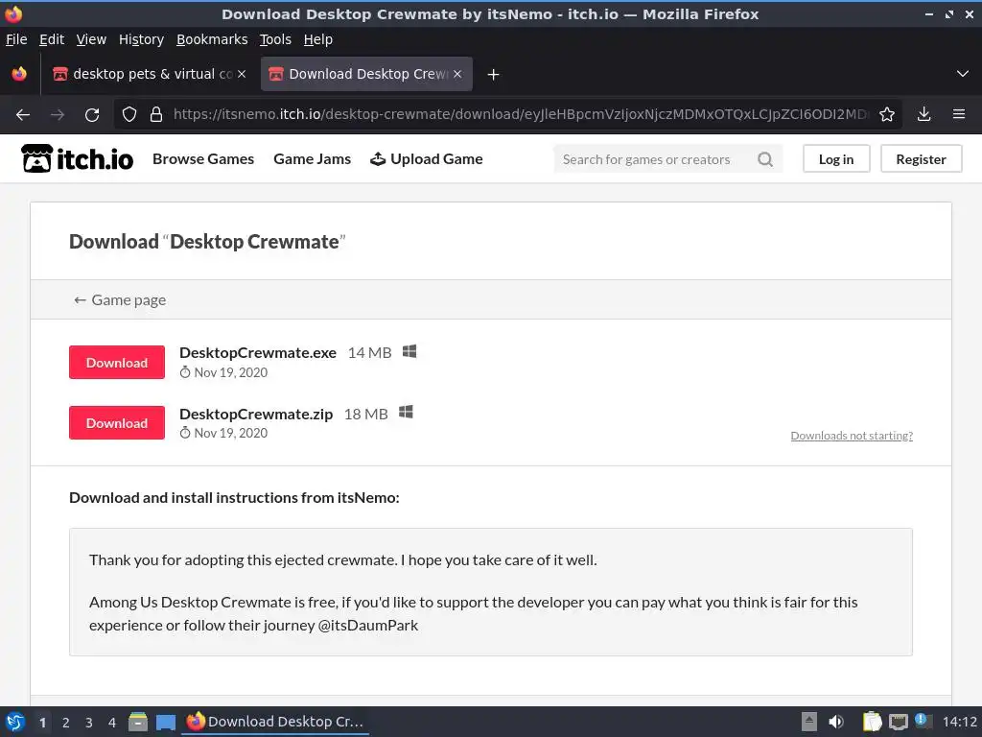Open Game Jams link
This screenshot has height=737, width=982.
[312, 159]
